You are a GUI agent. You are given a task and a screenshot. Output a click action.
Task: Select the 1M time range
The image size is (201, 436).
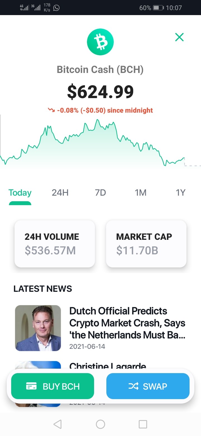coord(140,193)
